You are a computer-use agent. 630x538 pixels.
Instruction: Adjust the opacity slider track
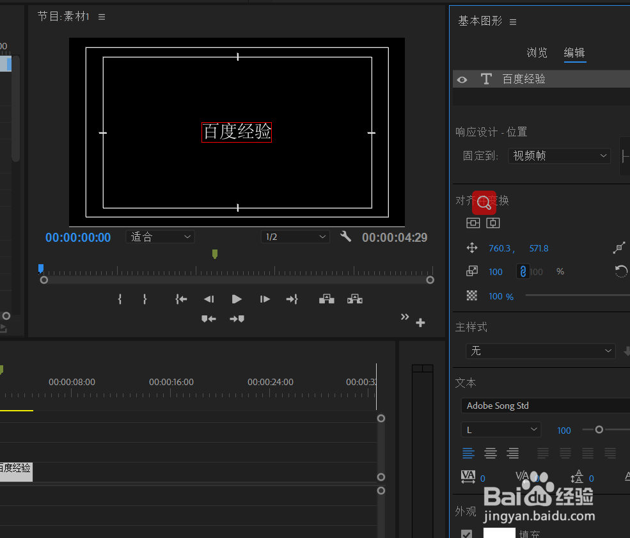tap(578, 296)
